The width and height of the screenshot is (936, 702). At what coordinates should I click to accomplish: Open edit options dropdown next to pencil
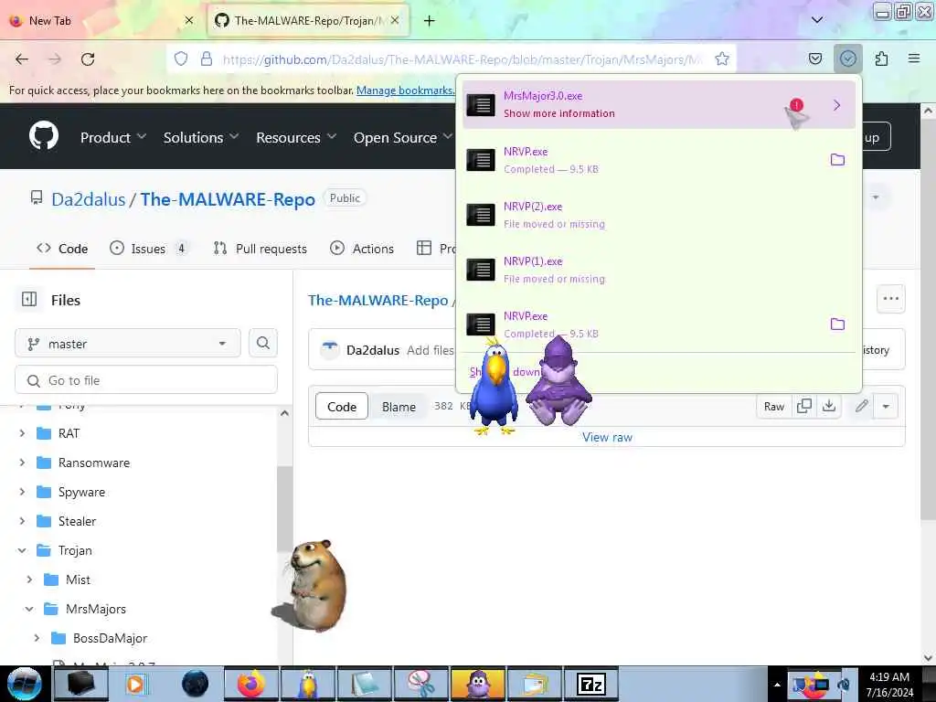[x=886, y=407]
